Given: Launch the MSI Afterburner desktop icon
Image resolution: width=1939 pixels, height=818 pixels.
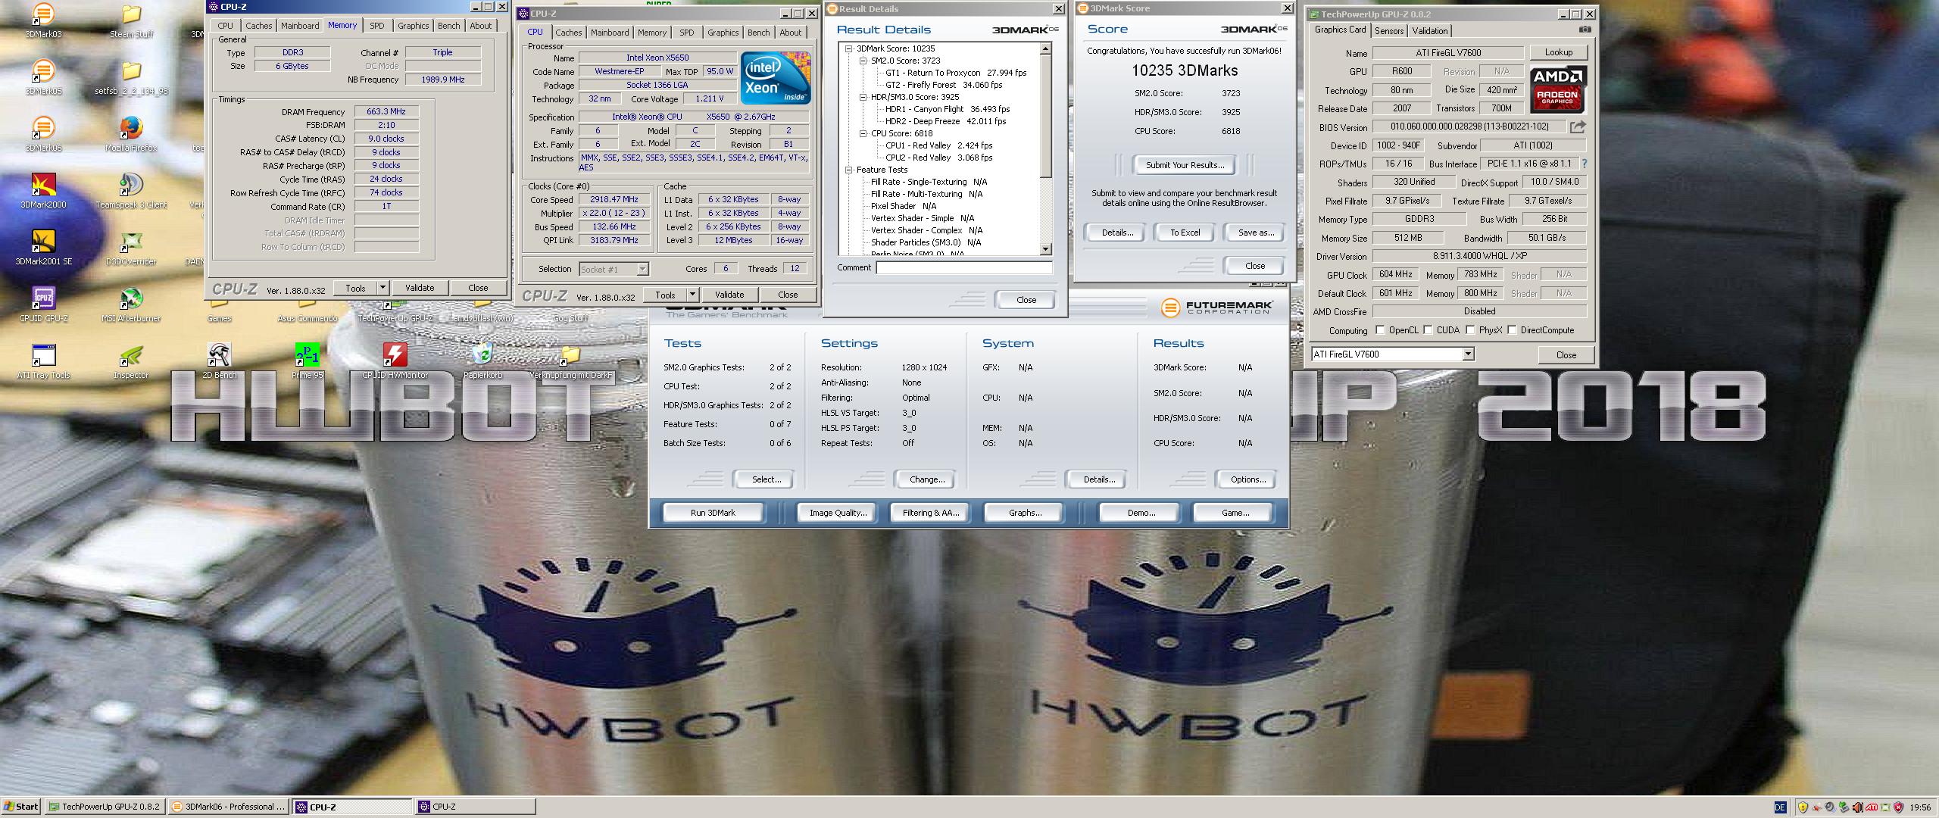Looking at the screenshot, I should tap(131, 298).
